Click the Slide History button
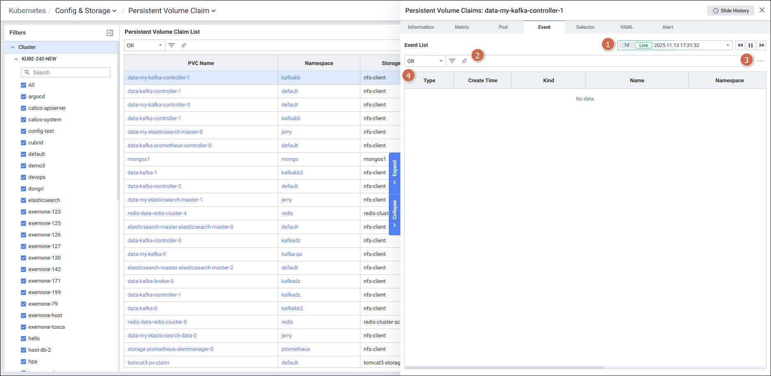 coord(731,11)
